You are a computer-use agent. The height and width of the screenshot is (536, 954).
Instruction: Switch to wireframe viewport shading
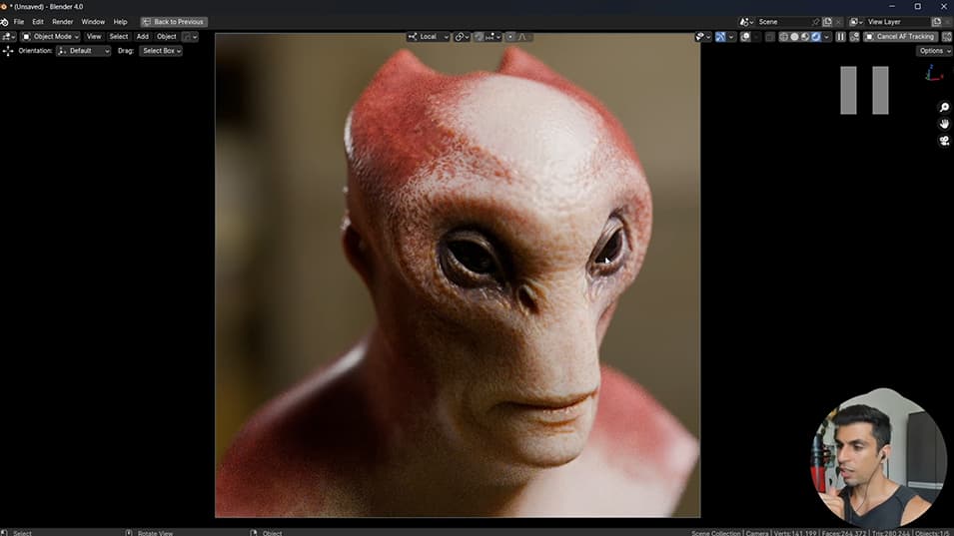click(783, 37)
